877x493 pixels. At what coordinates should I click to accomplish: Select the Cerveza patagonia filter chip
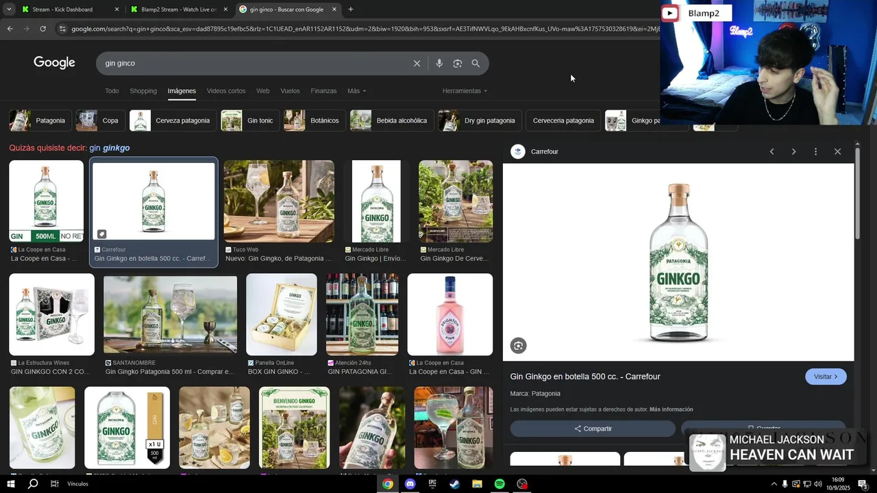coord(173,121)
